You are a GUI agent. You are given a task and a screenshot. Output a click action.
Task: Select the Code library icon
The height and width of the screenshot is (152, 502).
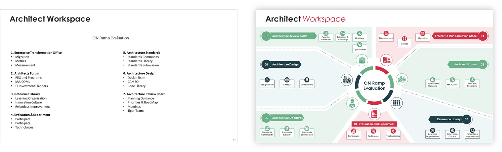coord(307,83)
